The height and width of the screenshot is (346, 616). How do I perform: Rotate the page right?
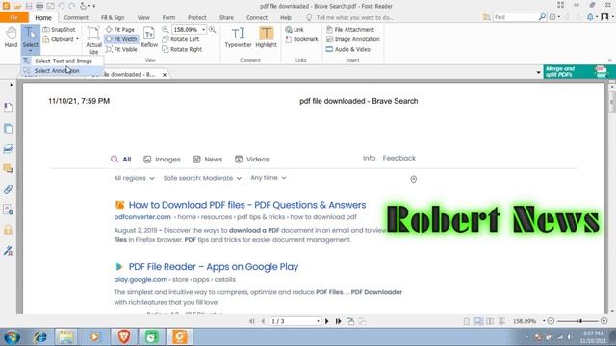[x=182, y=49]
